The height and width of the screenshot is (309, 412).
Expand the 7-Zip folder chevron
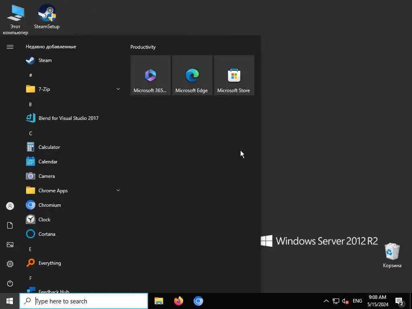118,89
